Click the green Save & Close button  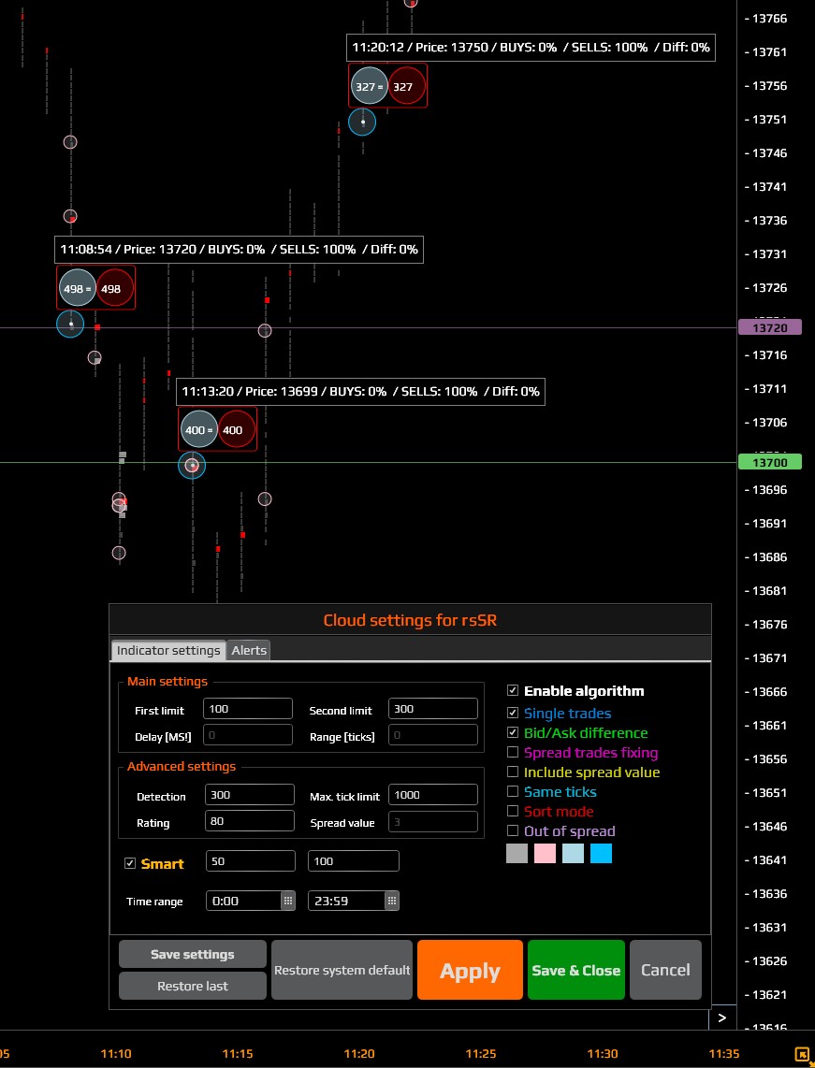coord(575,970)
